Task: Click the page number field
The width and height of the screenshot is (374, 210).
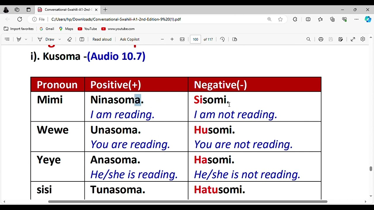Action: pos(195,39)
